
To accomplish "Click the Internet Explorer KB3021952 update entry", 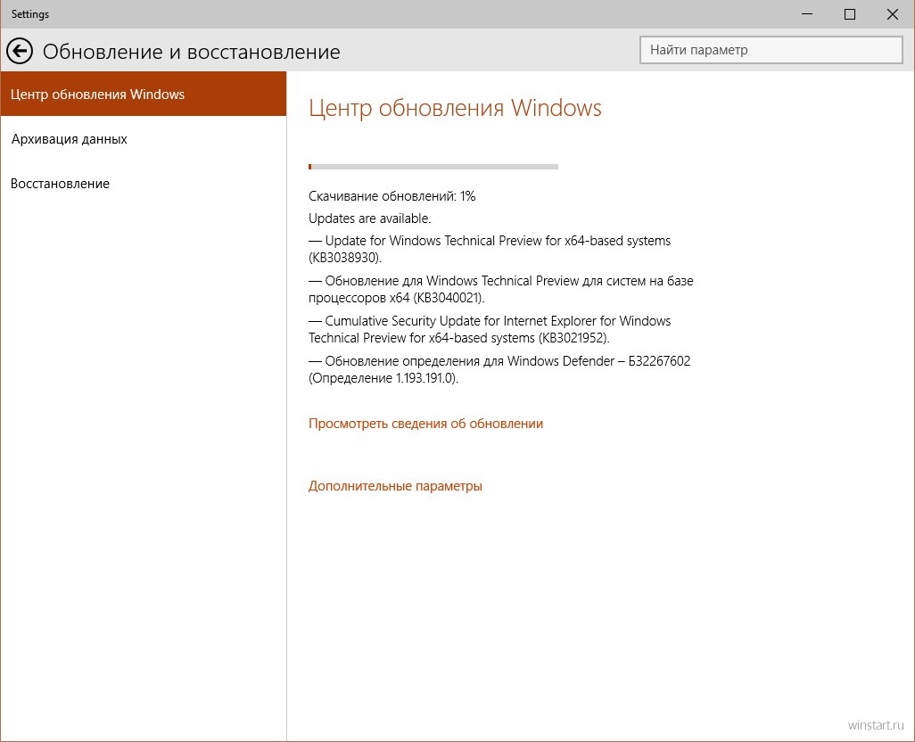I will coord(490,330).
